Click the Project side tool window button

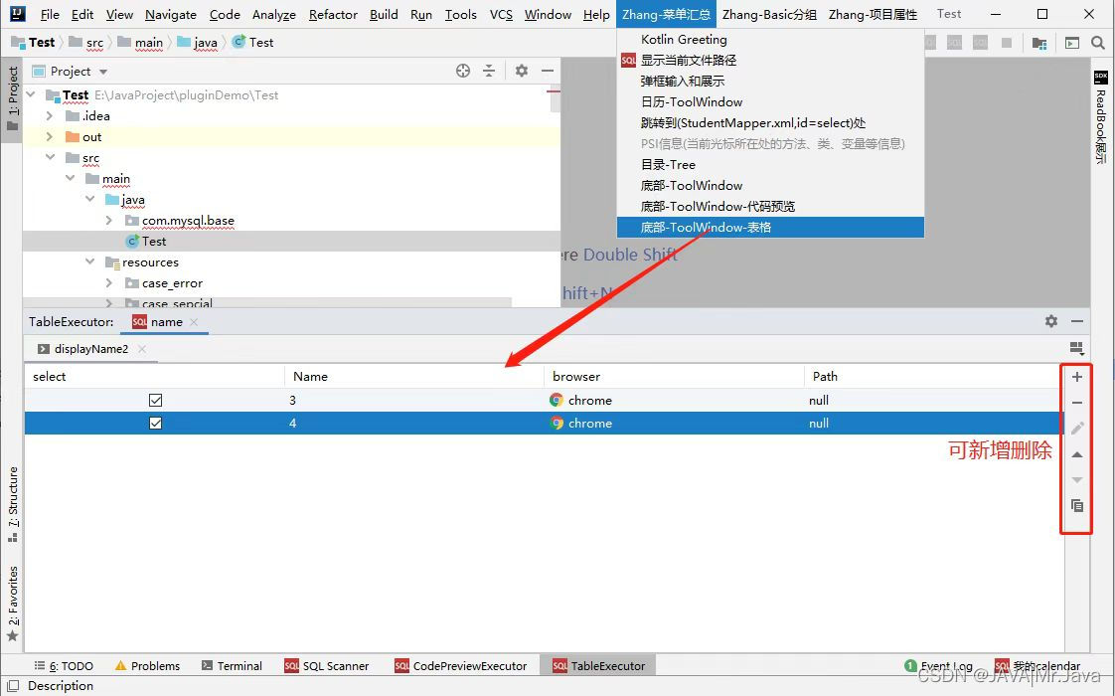click(x=13, y=97)
